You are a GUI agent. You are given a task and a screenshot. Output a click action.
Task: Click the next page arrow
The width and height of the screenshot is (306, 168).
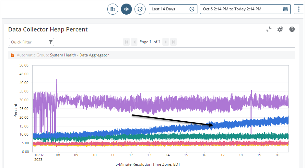pos(166,42)
